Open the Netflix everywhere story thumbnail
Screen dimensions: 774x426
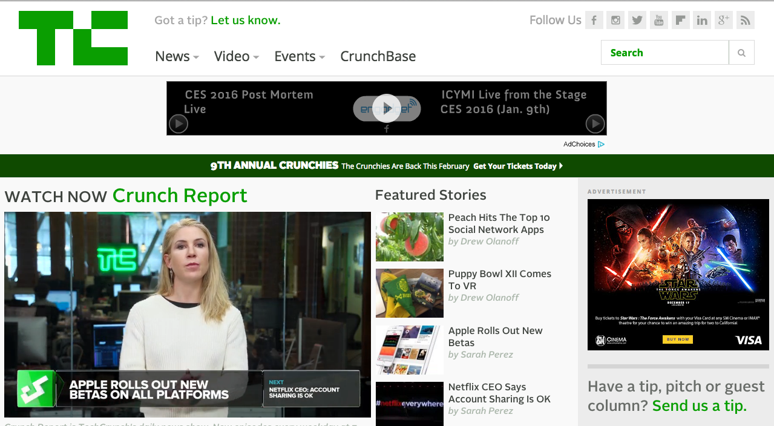[x=410, y=404]
